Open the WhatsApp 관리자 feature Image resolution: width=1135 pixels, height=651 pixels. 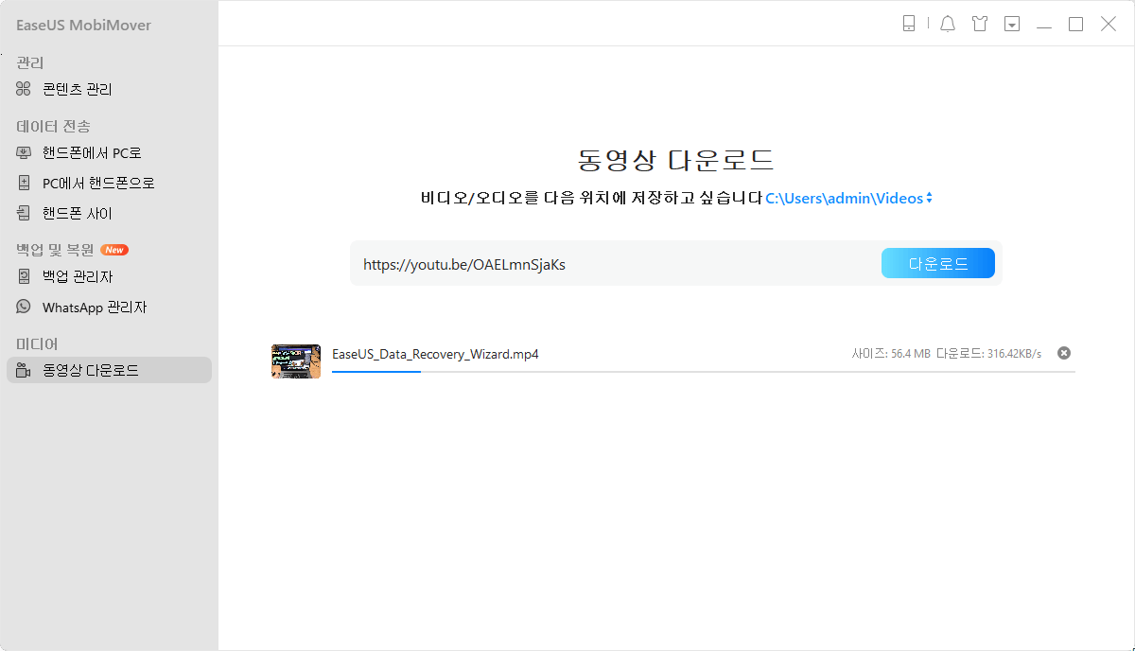90,307
